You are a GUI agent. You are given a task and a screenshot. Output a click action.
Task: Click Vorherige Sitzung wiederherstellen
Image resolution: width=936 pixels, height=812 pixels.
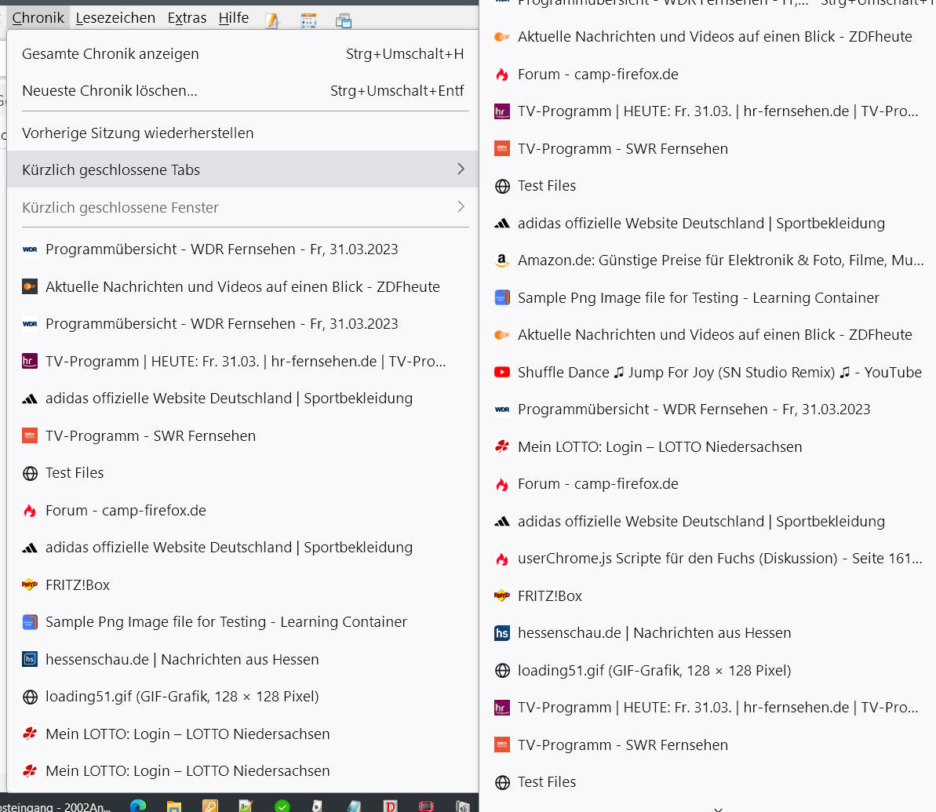pos(138,133)
